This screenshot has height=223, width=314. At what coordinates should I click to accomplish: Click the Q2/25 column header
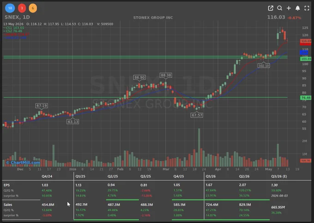point(113,176)
